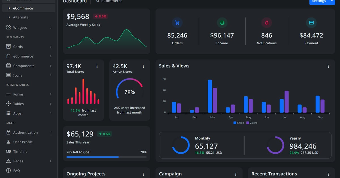
Task: Toggle the Sales legend series
Action: (239, 123)
